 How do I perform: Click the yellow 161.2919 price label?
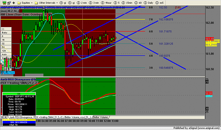[211, 45]
